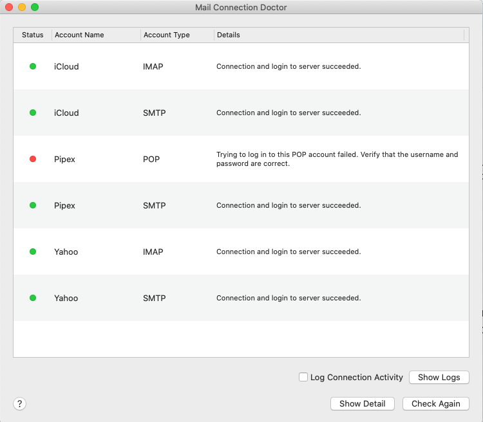The image size is (483, 422).
Task: Click the green status dot for Pipex SMTP
Action: [x=33, y=205]
